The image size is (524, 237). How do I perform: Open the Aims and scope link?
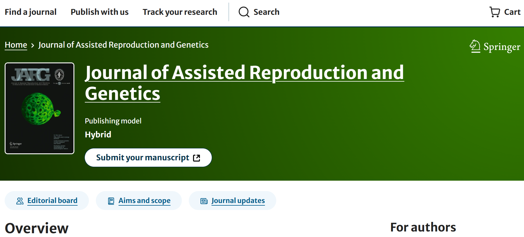[144, 201]
